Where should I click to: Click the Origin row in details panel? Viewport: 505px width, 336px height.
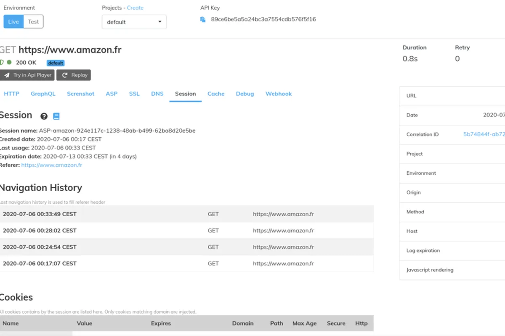click(452, 192)
